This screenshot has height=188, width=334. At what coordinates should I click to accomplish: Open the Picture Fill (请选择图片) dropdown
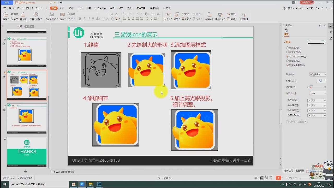click(x=318, y=74)
